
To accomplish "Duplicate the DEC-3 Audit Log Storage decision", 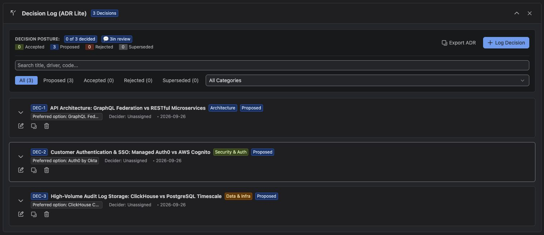I will coord(34,214).
